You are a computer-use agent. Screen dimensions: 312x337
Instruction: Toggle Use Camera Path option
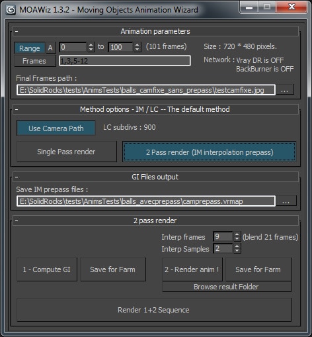coord(56,128)
